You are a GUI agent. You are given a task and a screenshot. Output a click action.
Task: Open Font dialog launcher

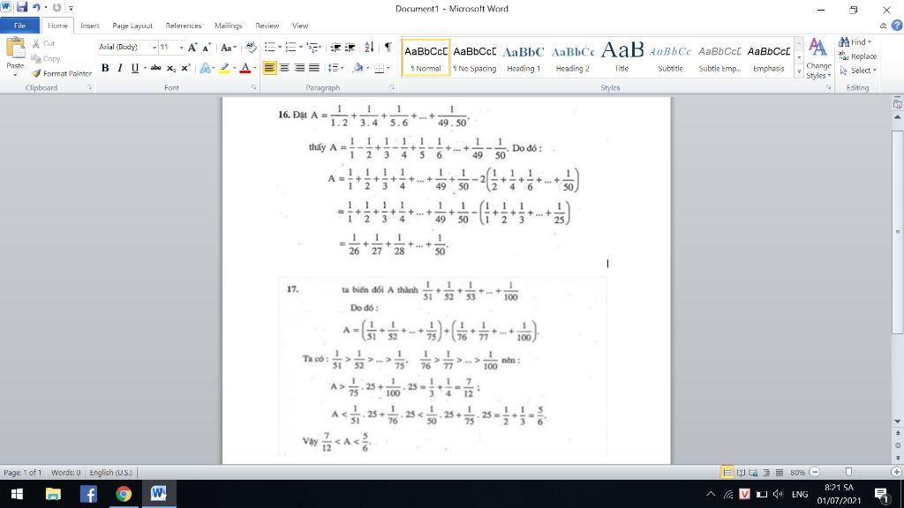tap(253, 87)
